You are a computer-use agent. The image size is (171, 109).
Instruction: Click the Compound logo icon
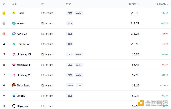(x=14, y=44)
